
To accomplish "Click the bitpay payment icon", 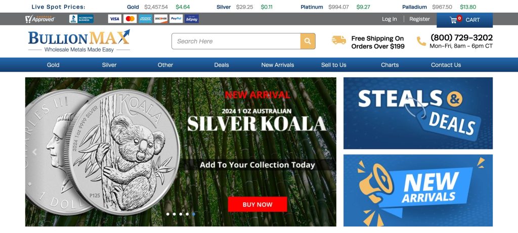I will point(192,19).
